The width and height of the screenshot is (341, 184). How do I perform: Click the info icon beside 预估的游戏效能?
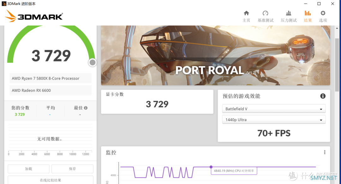(323, 96)
